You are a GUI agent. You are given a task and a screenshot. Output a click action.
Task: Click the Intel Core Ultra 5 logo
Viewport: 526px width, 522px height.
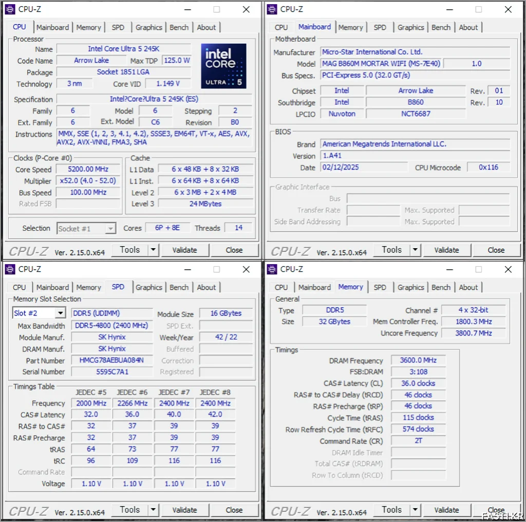pyautogui.click(x=223, y=66)
